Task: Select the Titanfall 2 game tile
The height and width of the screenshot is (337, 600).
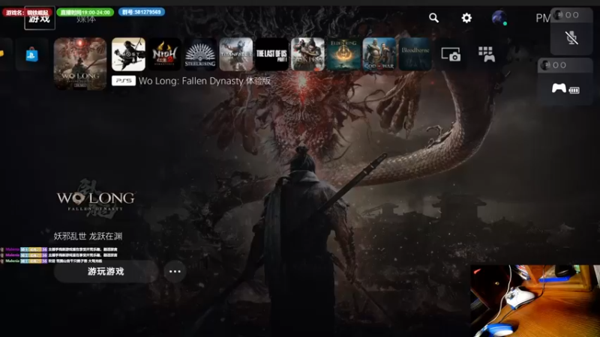Action: 236,54
